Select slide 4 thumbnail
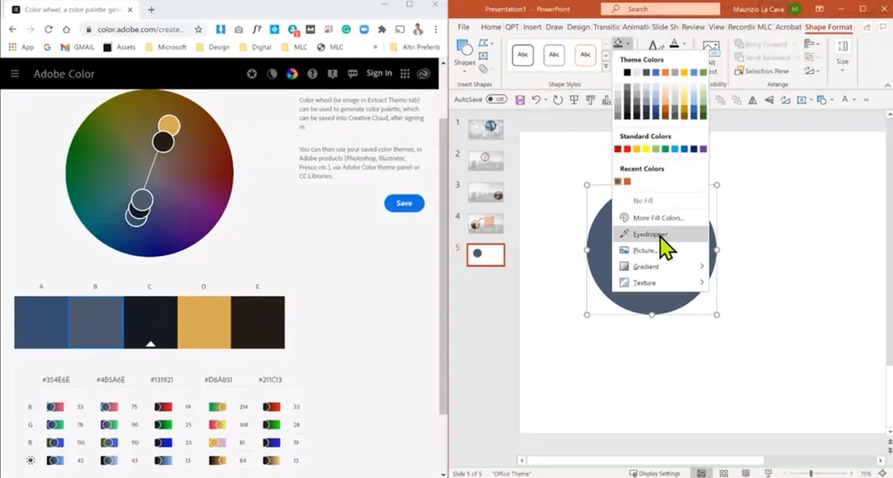 486,224
